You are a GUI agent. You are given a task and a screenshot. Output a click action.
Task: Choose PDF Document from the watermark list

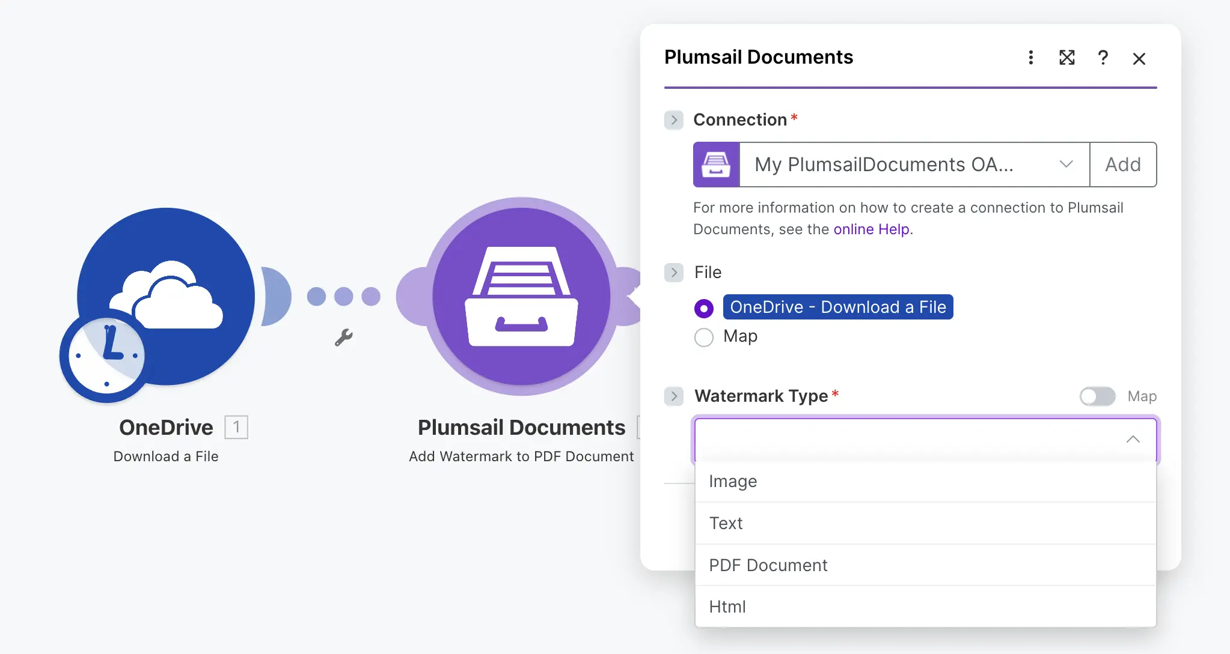tap(926, 565)
